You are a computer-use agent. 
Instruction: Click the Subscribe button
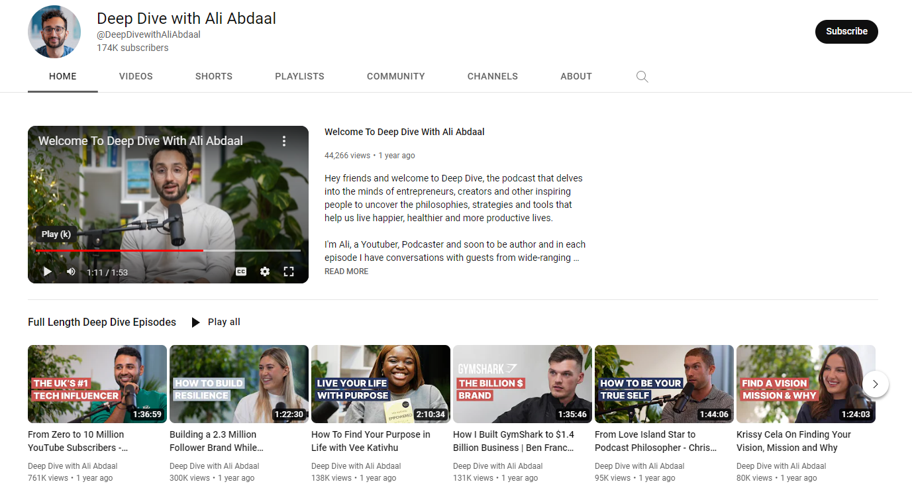point(846,31)
